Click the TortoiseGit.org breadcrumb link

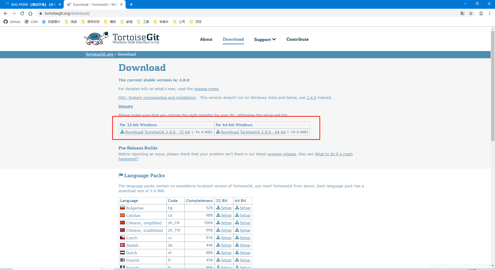coord(99,54)
